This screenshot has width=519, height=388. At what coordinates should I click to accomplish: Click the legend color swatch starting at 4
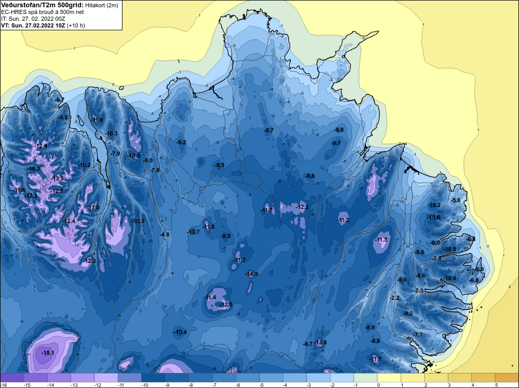[x=484, y=378]
